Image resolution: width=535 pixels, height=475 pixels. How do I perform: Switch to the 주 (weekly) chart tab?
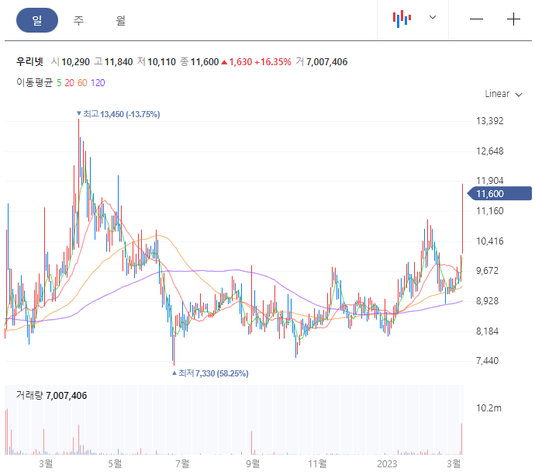78,20
